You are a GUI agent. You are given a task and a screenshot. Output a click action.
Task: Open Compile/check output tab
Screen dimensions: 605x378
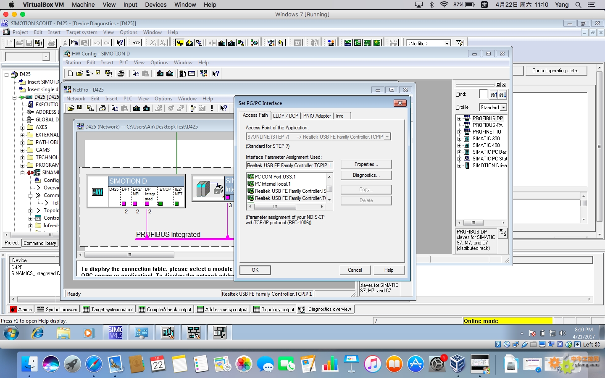[x=165, y=310]
